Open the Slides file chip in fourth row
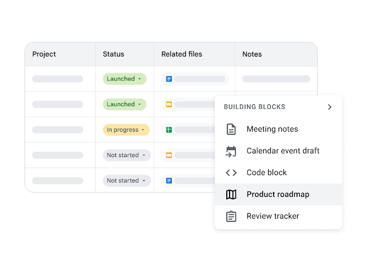Viewport: 372px width, 272px height. click(190, 155)
